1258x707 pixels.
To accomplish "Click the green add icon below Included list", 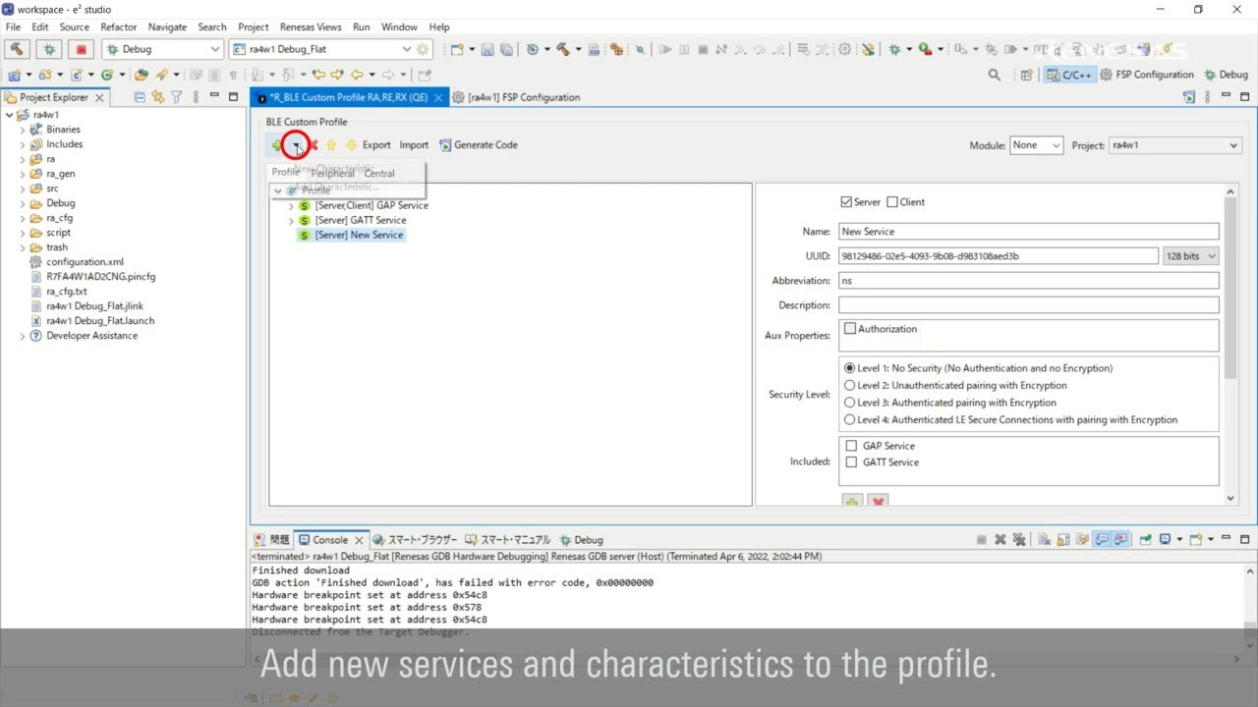I will coord(852,502).
